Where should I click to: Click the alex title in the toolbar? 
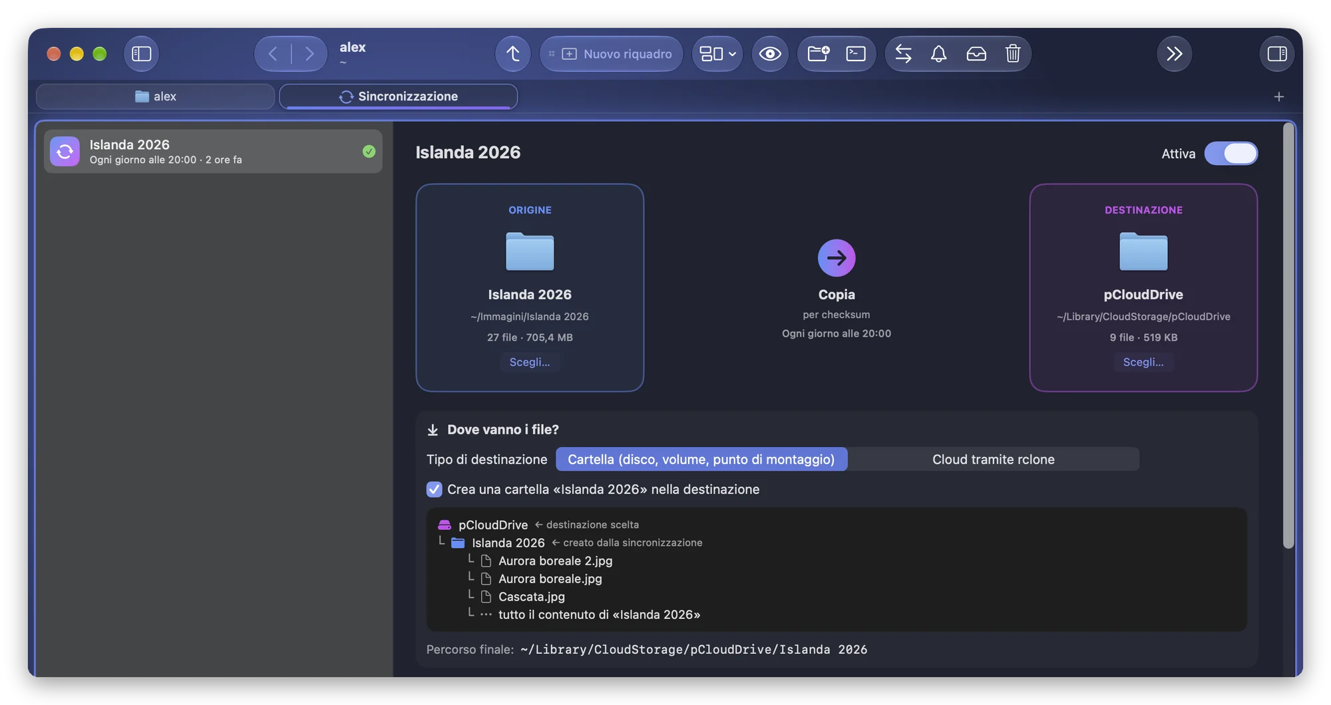point(353,47)
